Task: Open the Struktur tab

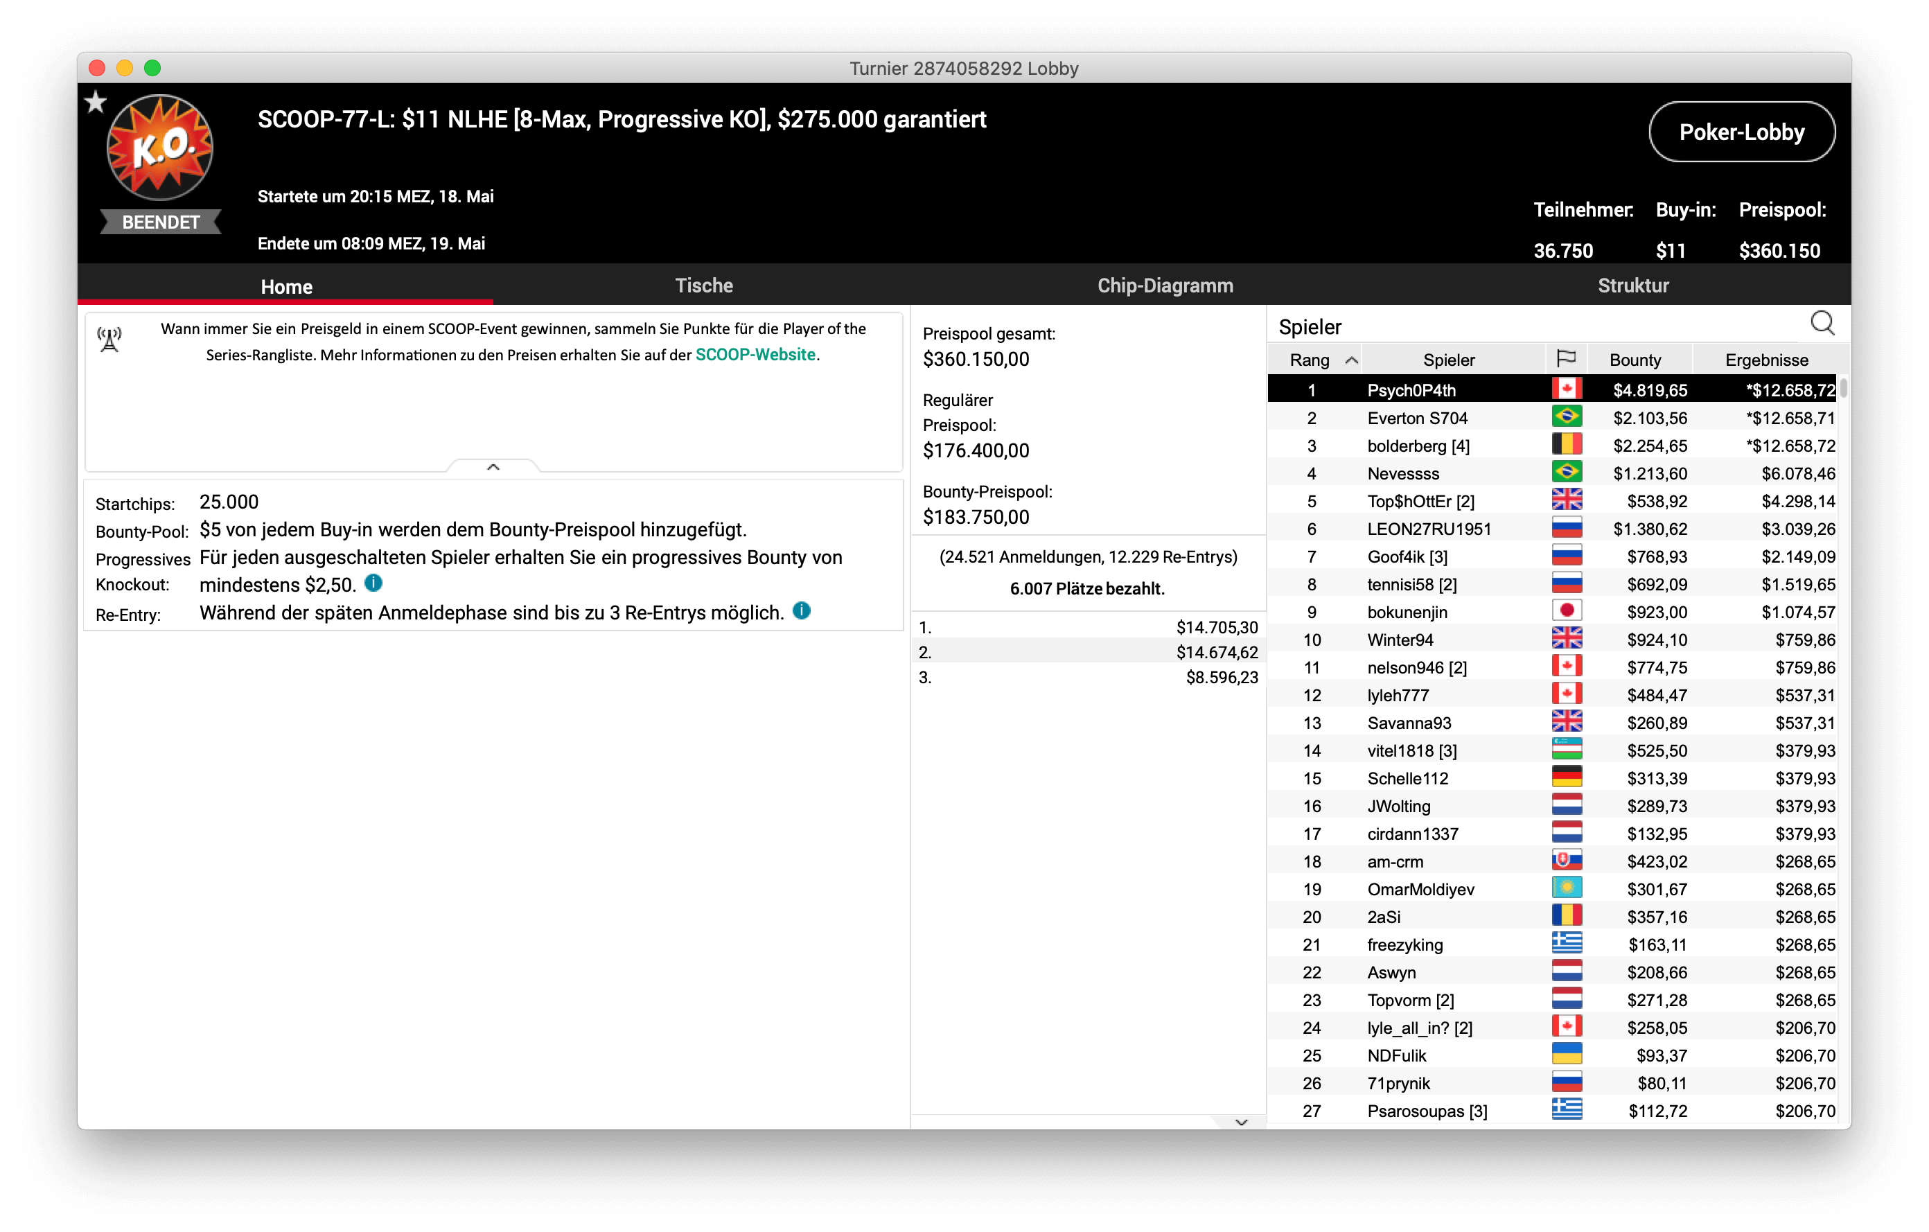Action: [x=1632, y=285]
